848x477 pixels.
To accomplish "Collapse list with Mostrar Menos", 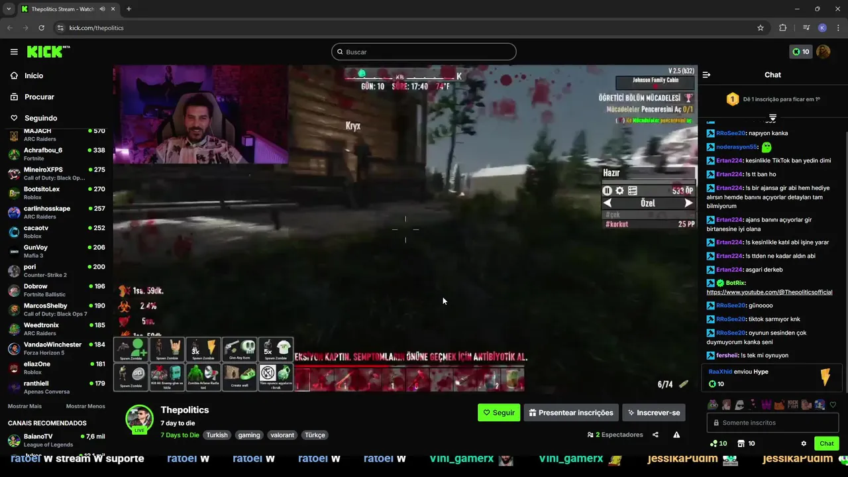I will (x=85, y=406).
